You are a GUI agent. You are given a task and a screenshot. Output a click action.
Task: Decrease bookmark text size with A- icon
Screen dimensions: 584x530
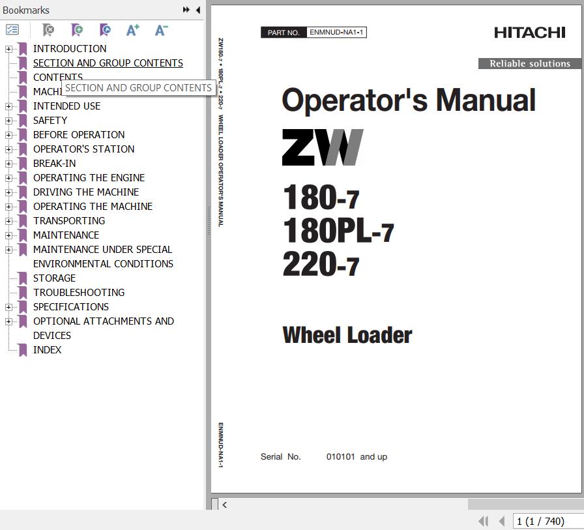point(161,30)
